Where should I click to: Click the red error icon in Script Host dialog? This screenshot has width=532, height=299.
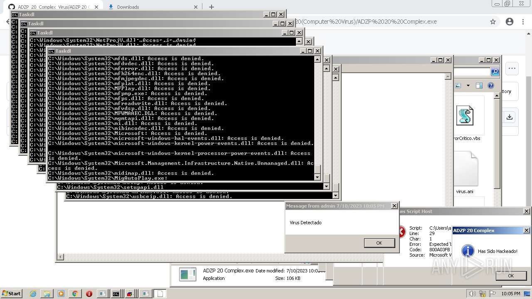click(401, 231)
